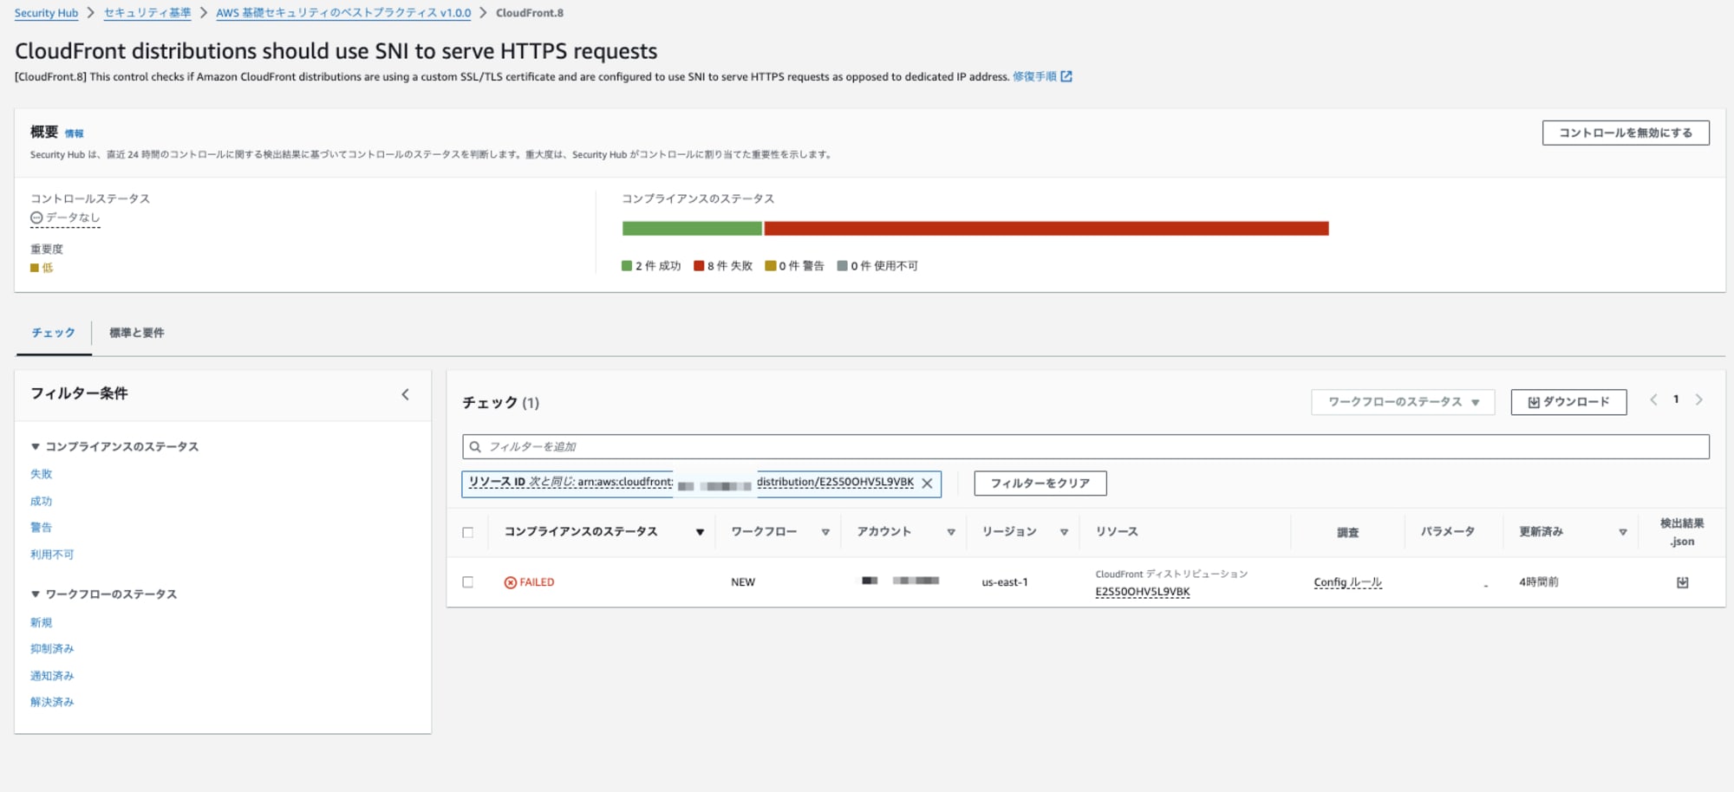Click the リソース column header

click(x=1117, y=532)
